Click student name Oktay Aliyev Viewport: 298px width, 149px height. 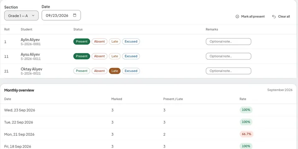[31, 69]
